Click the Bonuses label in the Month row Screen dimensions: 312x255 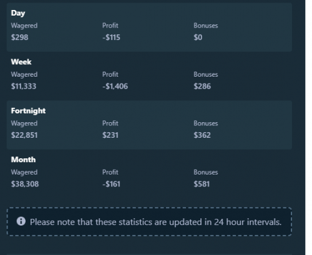pyautogui.click(x=206, y=172)
